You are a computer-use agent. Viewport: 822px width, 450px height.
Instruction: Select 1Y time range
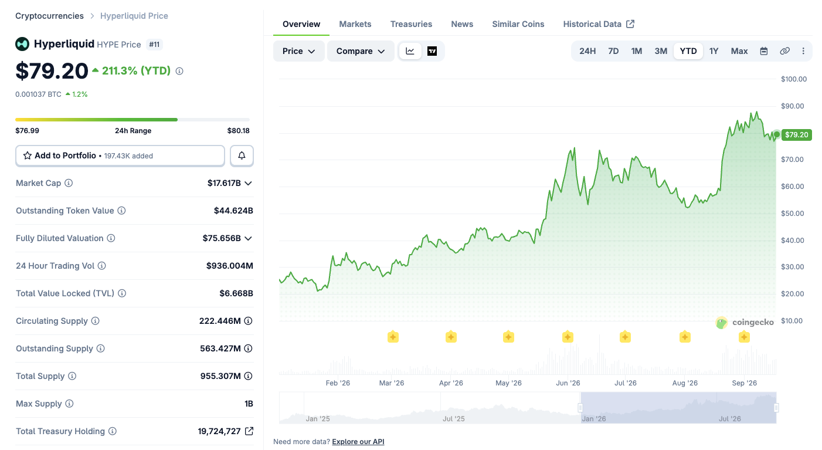(714, 51)
